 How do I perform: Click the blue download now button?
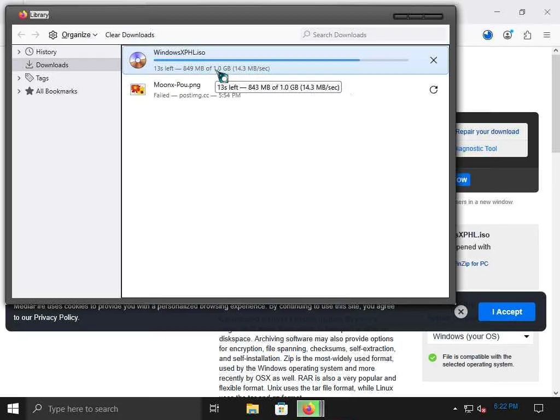[x=463, y=179]
